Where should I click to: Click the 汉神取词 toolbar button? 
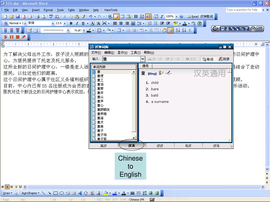tap(207, 17)
